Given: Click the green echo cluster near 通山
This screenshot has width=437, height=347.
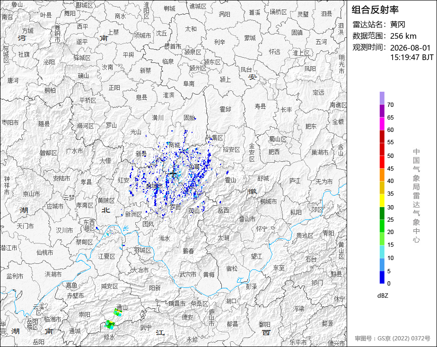Looking at the screenshot, I should point(118,312).
